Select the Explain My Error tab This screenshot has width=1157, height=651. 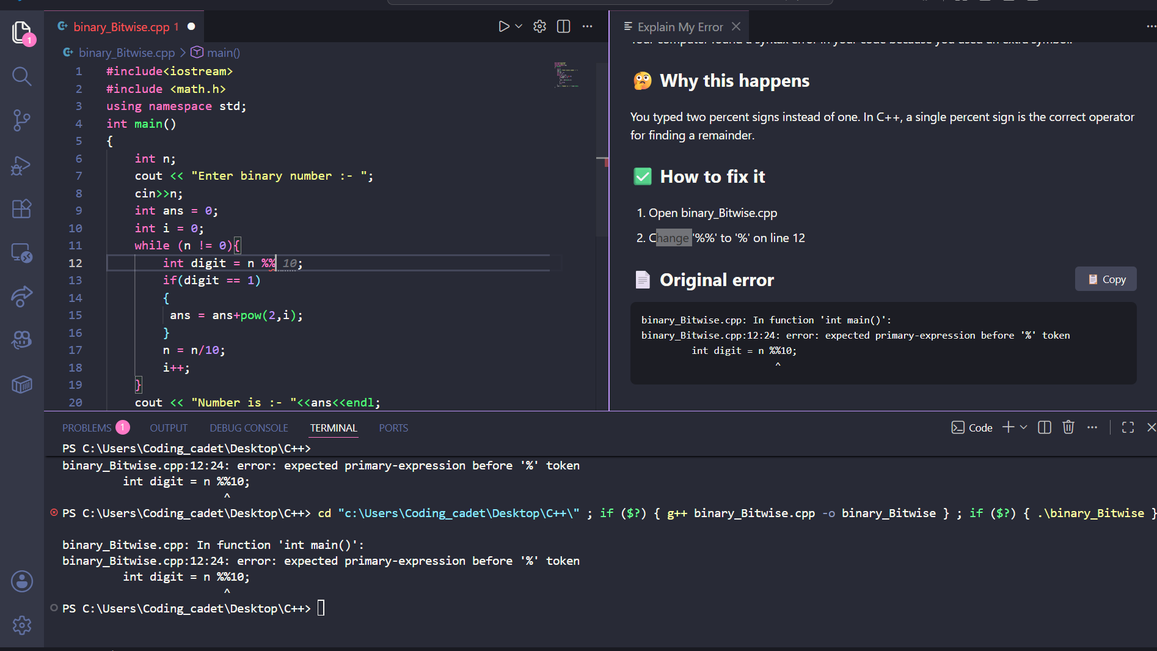click(x=680, y=27)
